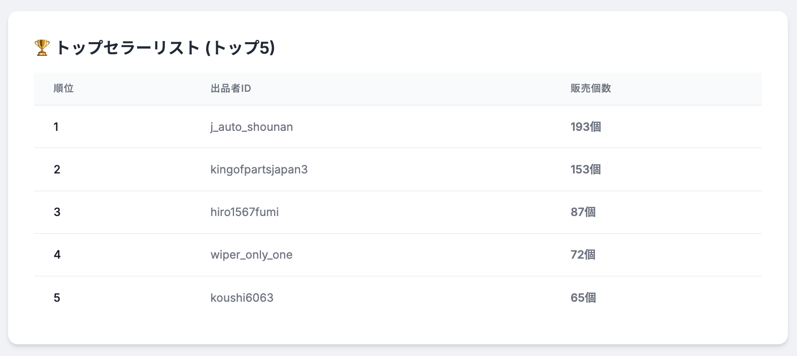
Task: Click the 販売個数 column header
Action: point(590,89)
